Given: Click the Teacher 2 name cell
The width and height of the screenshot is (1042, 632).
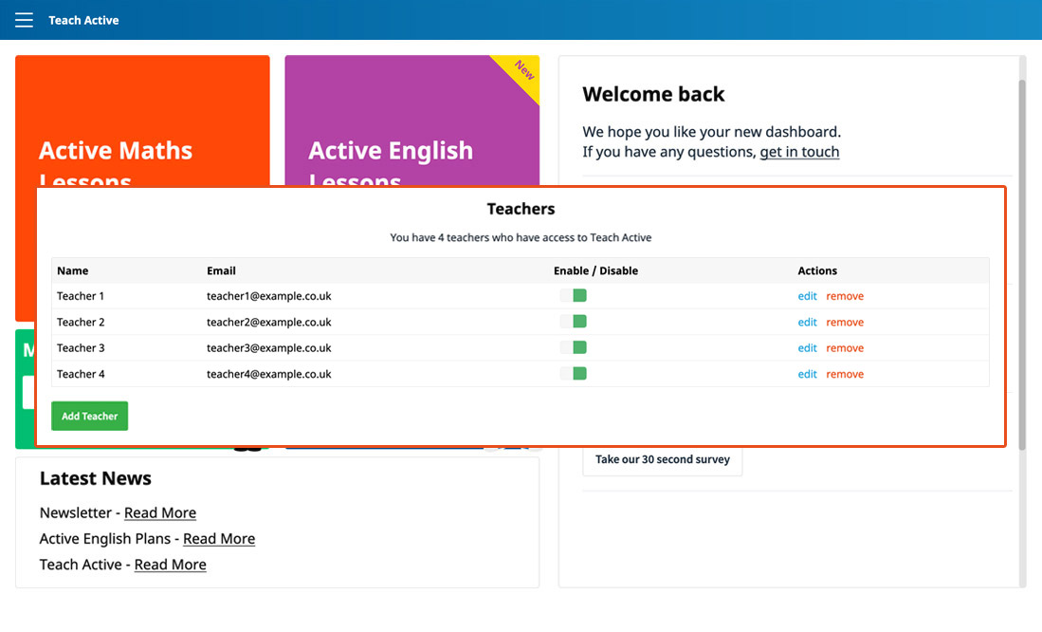Looking at the screenshot, I should 81,322.
